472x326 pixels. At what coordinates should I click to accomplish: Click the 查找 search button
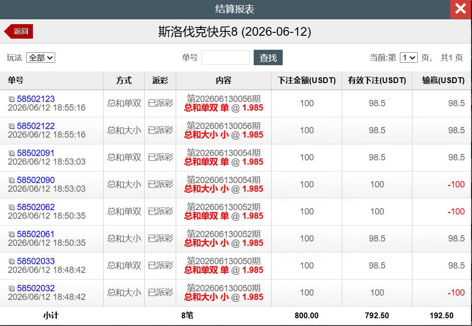click(x=268, y=57)
